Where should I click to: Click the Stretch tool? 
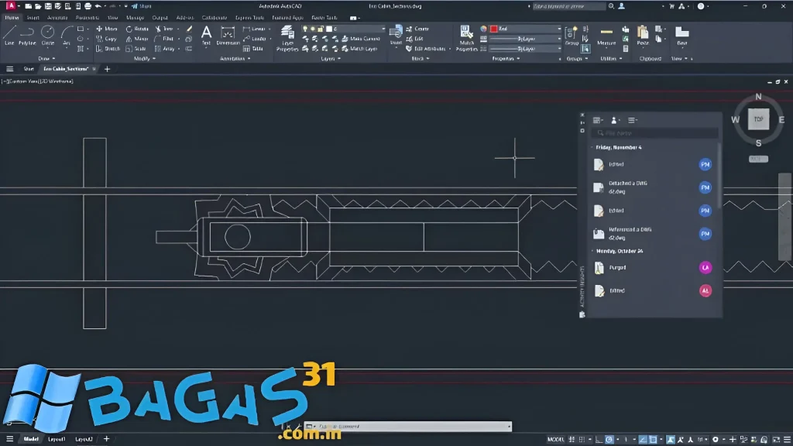pos(108,49)
